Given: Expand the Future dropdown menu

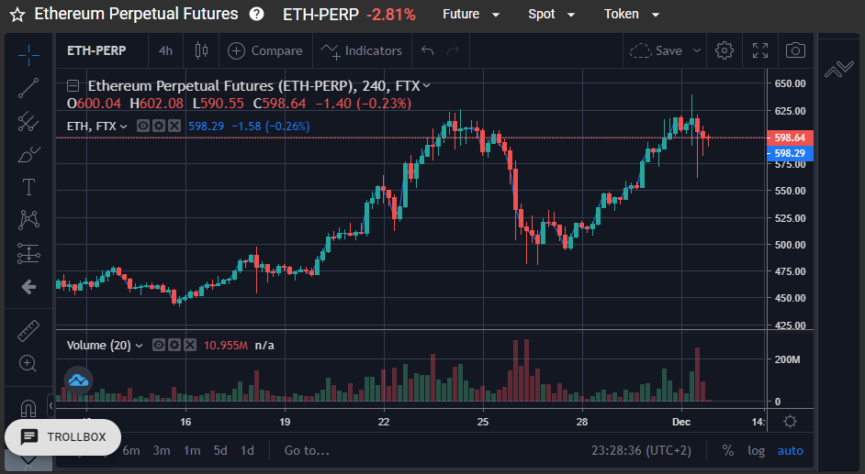Looking at the screenshot, I should [x=471, y=15].
